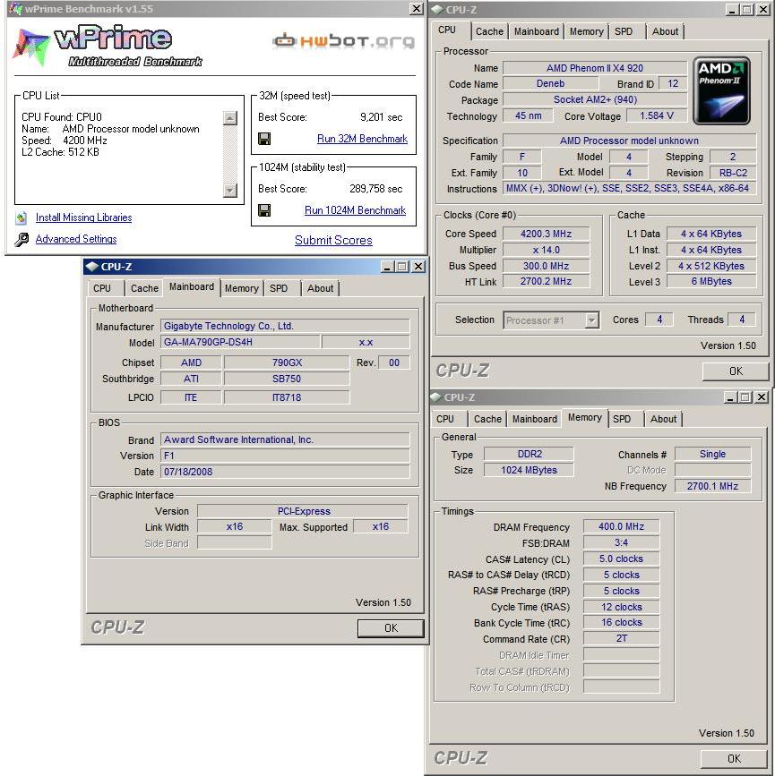The height and width of the screenshot is (776, 775).
Task: Open Advanced Settings link
Action: click(76, 239)
